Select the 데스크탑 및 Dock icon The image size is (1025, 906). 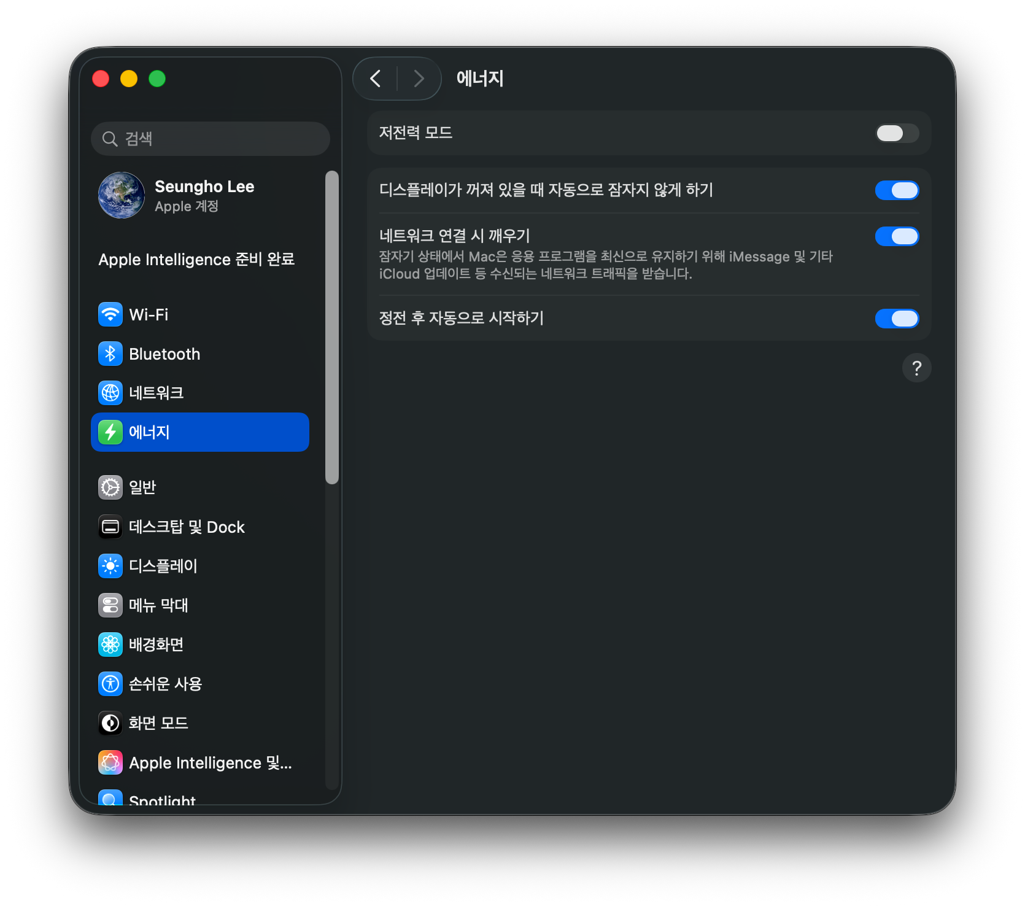pyautogui.click(x=110, y=527)
